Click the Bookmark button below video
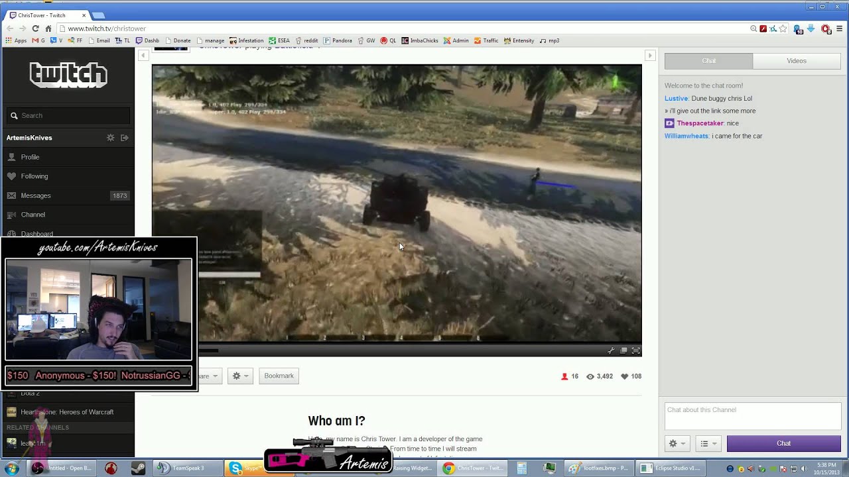The width and height of the screenshot is (849, 477). point(279,376)
